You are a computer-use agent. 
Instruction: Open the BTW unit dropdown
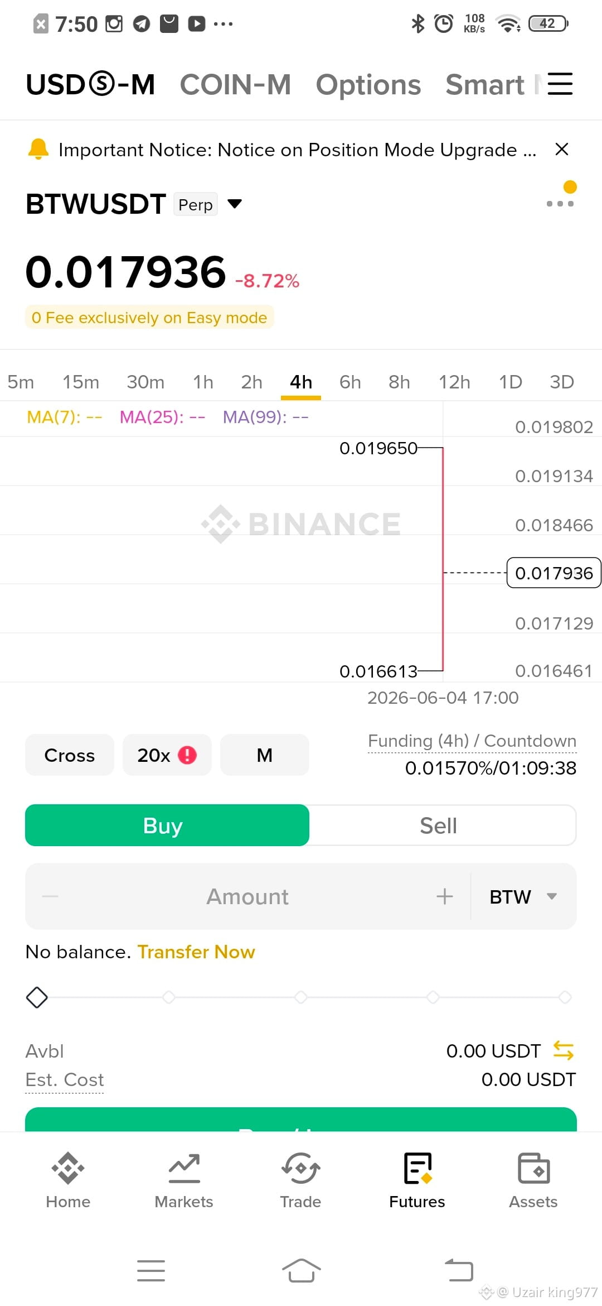click(523, 896)
